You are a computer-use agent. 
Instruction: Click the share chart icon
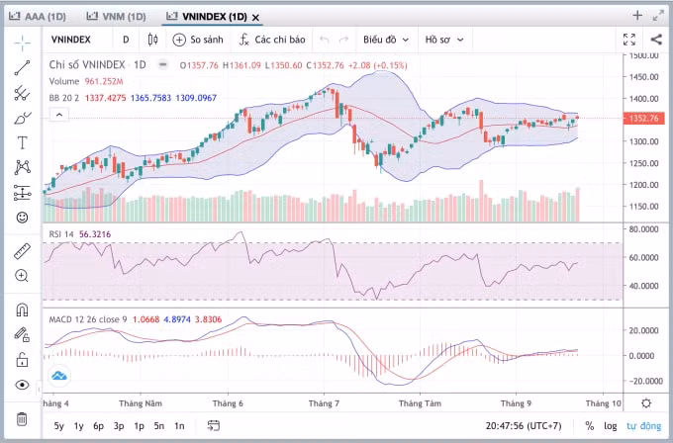[x=656, y=40]
